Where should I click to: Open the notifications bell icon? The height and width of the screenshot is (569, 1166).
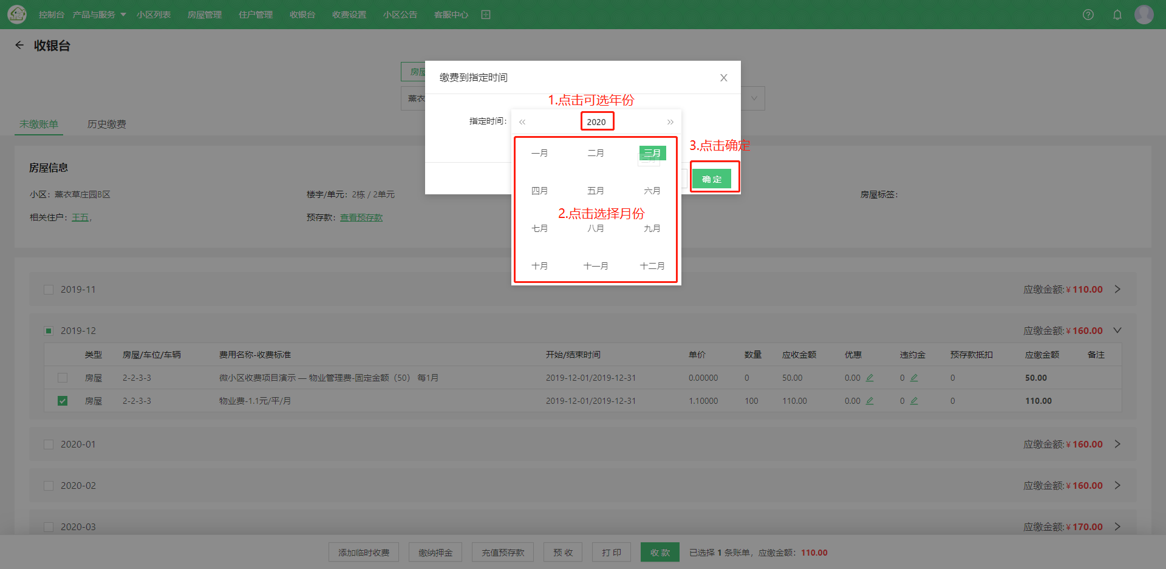click(1117, 15)
